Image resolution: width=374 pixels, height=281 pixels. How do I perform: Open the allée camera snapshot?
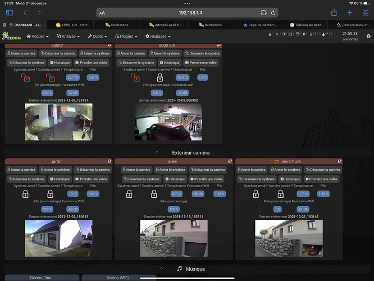(x=174, y=238)
